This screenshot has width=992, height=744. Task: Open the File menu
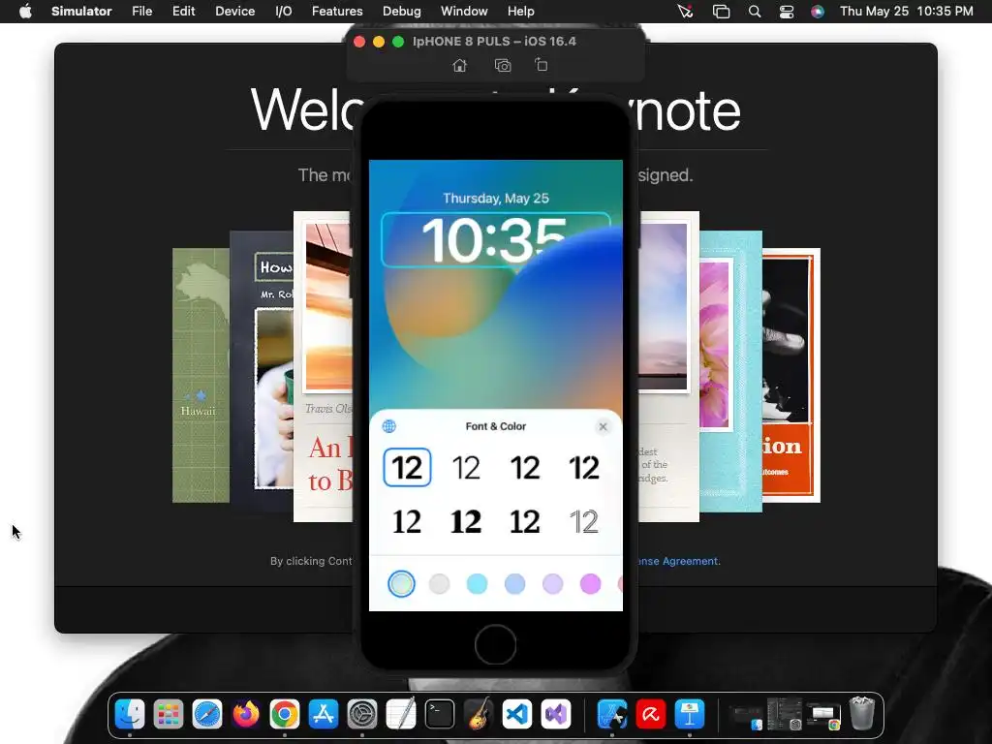click(141, 12)
